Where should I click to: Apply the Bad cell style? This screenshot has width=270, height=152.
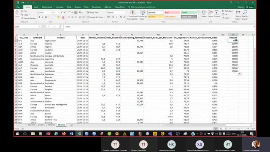click(x=172, y=12)
